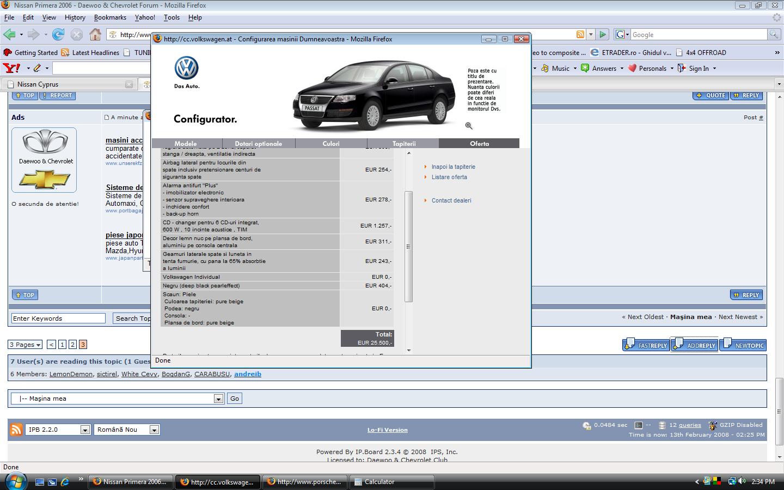
Task: Click Listare oferta link
Action: click(x=449, y=177)
